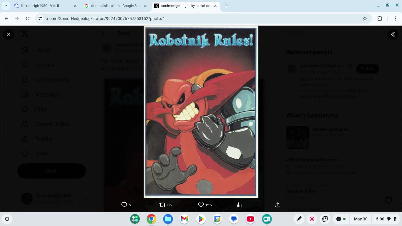Open quick settings at the clock
Screen dimensions: 402x226
coord(386,219)
